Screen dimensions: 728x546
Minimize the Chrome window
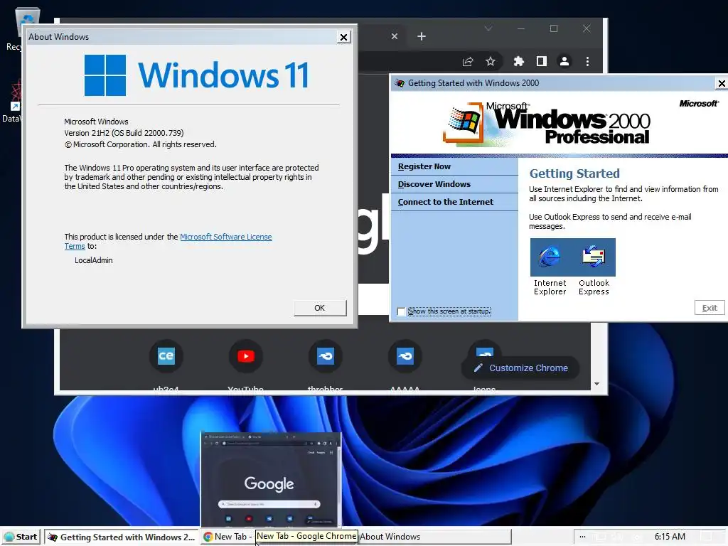[x=521, y=28]
